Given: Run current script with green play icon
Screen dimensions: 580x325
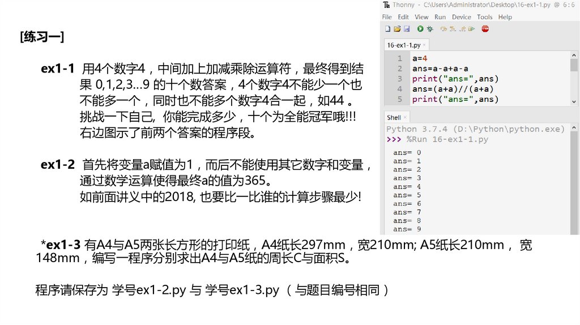Looking at the screenshot, I should (420, 29).
